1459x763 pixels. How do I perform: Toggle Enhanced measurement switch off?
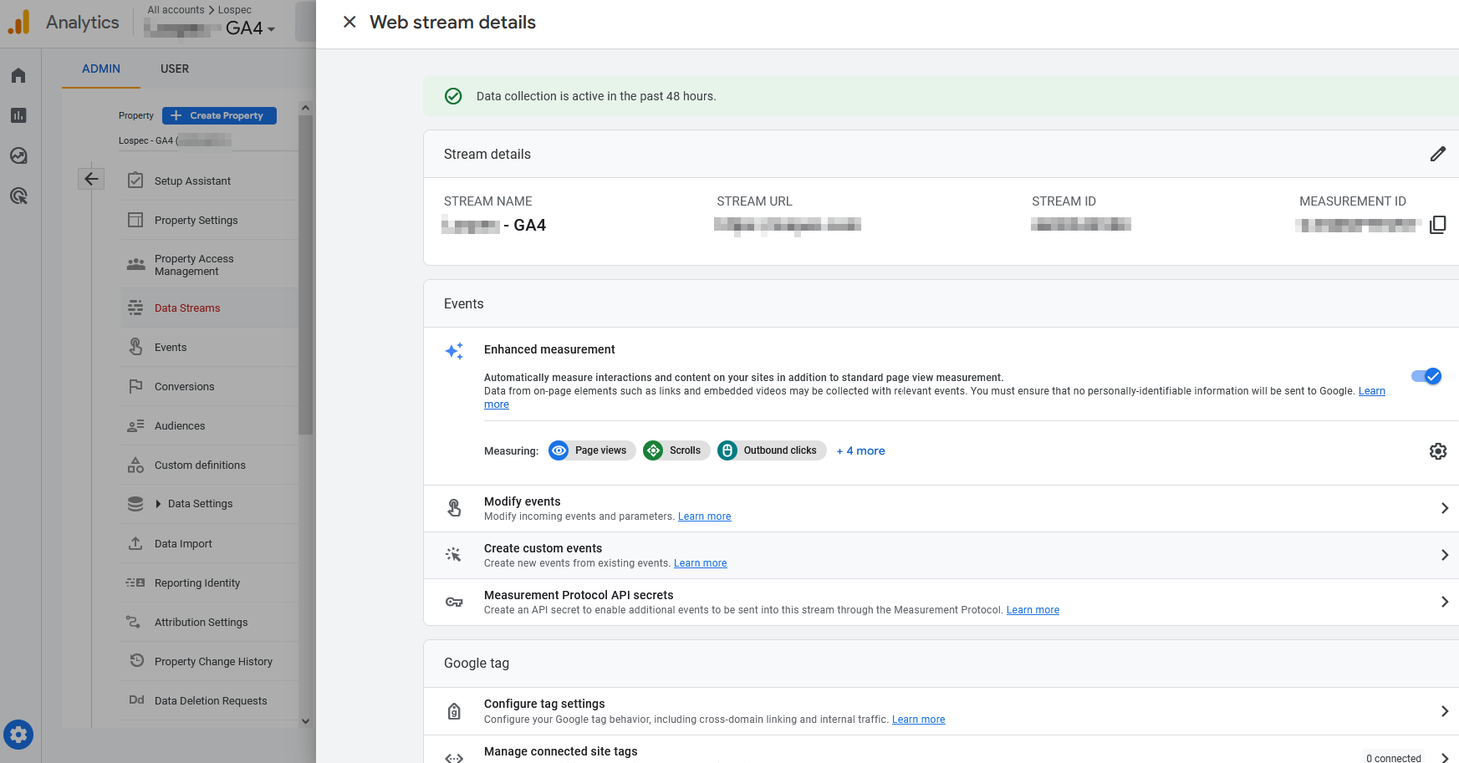coord(1426,376)
